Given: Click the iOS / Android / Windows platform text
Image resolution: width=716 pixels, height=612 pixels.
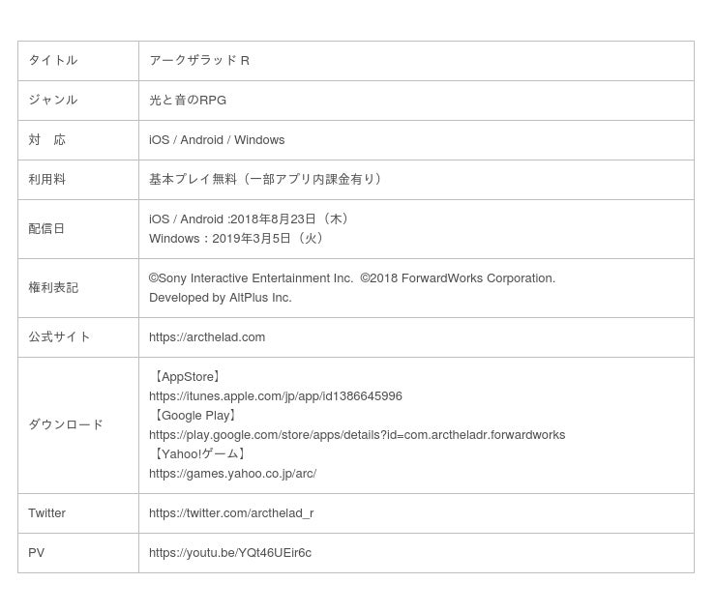Looking at the screenshot, I should [217, 140].
